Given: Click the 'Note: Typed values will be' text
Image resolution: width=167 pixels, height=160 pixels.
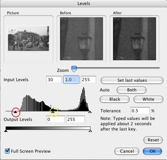Looking at the screenshot, I should 128,119.
